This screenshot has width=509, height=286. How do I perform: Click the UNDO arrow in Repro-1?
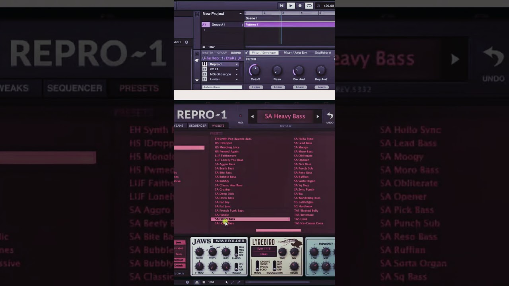[x=330, y=116]
